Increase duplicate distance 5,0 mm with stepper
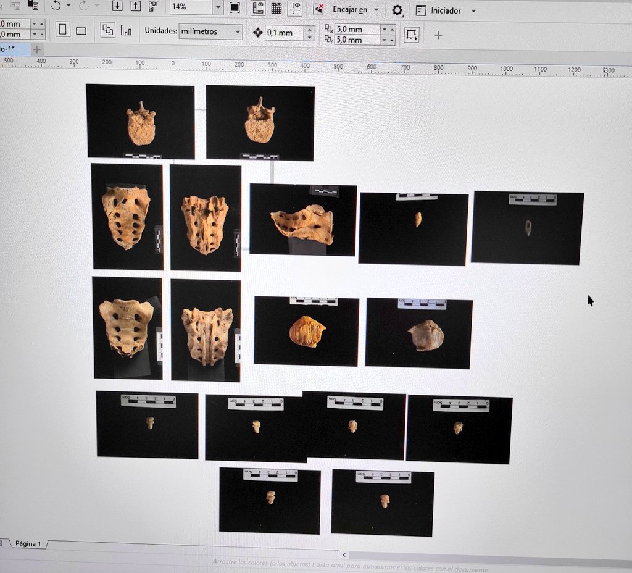632x573 pixels. pyautogui.click(x=393, y=28)
